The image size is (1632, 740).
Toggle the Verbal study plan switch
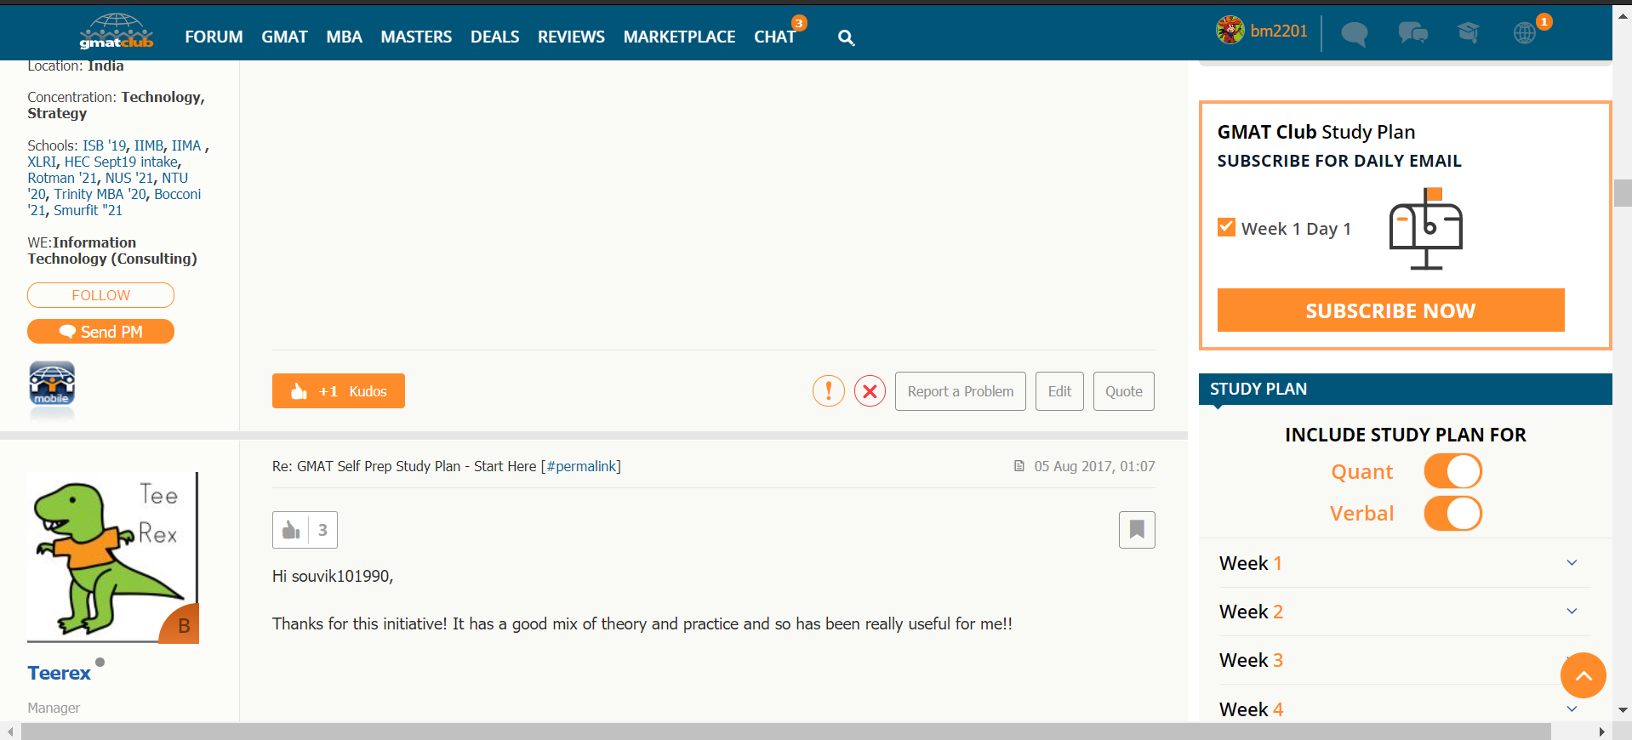1452,514
